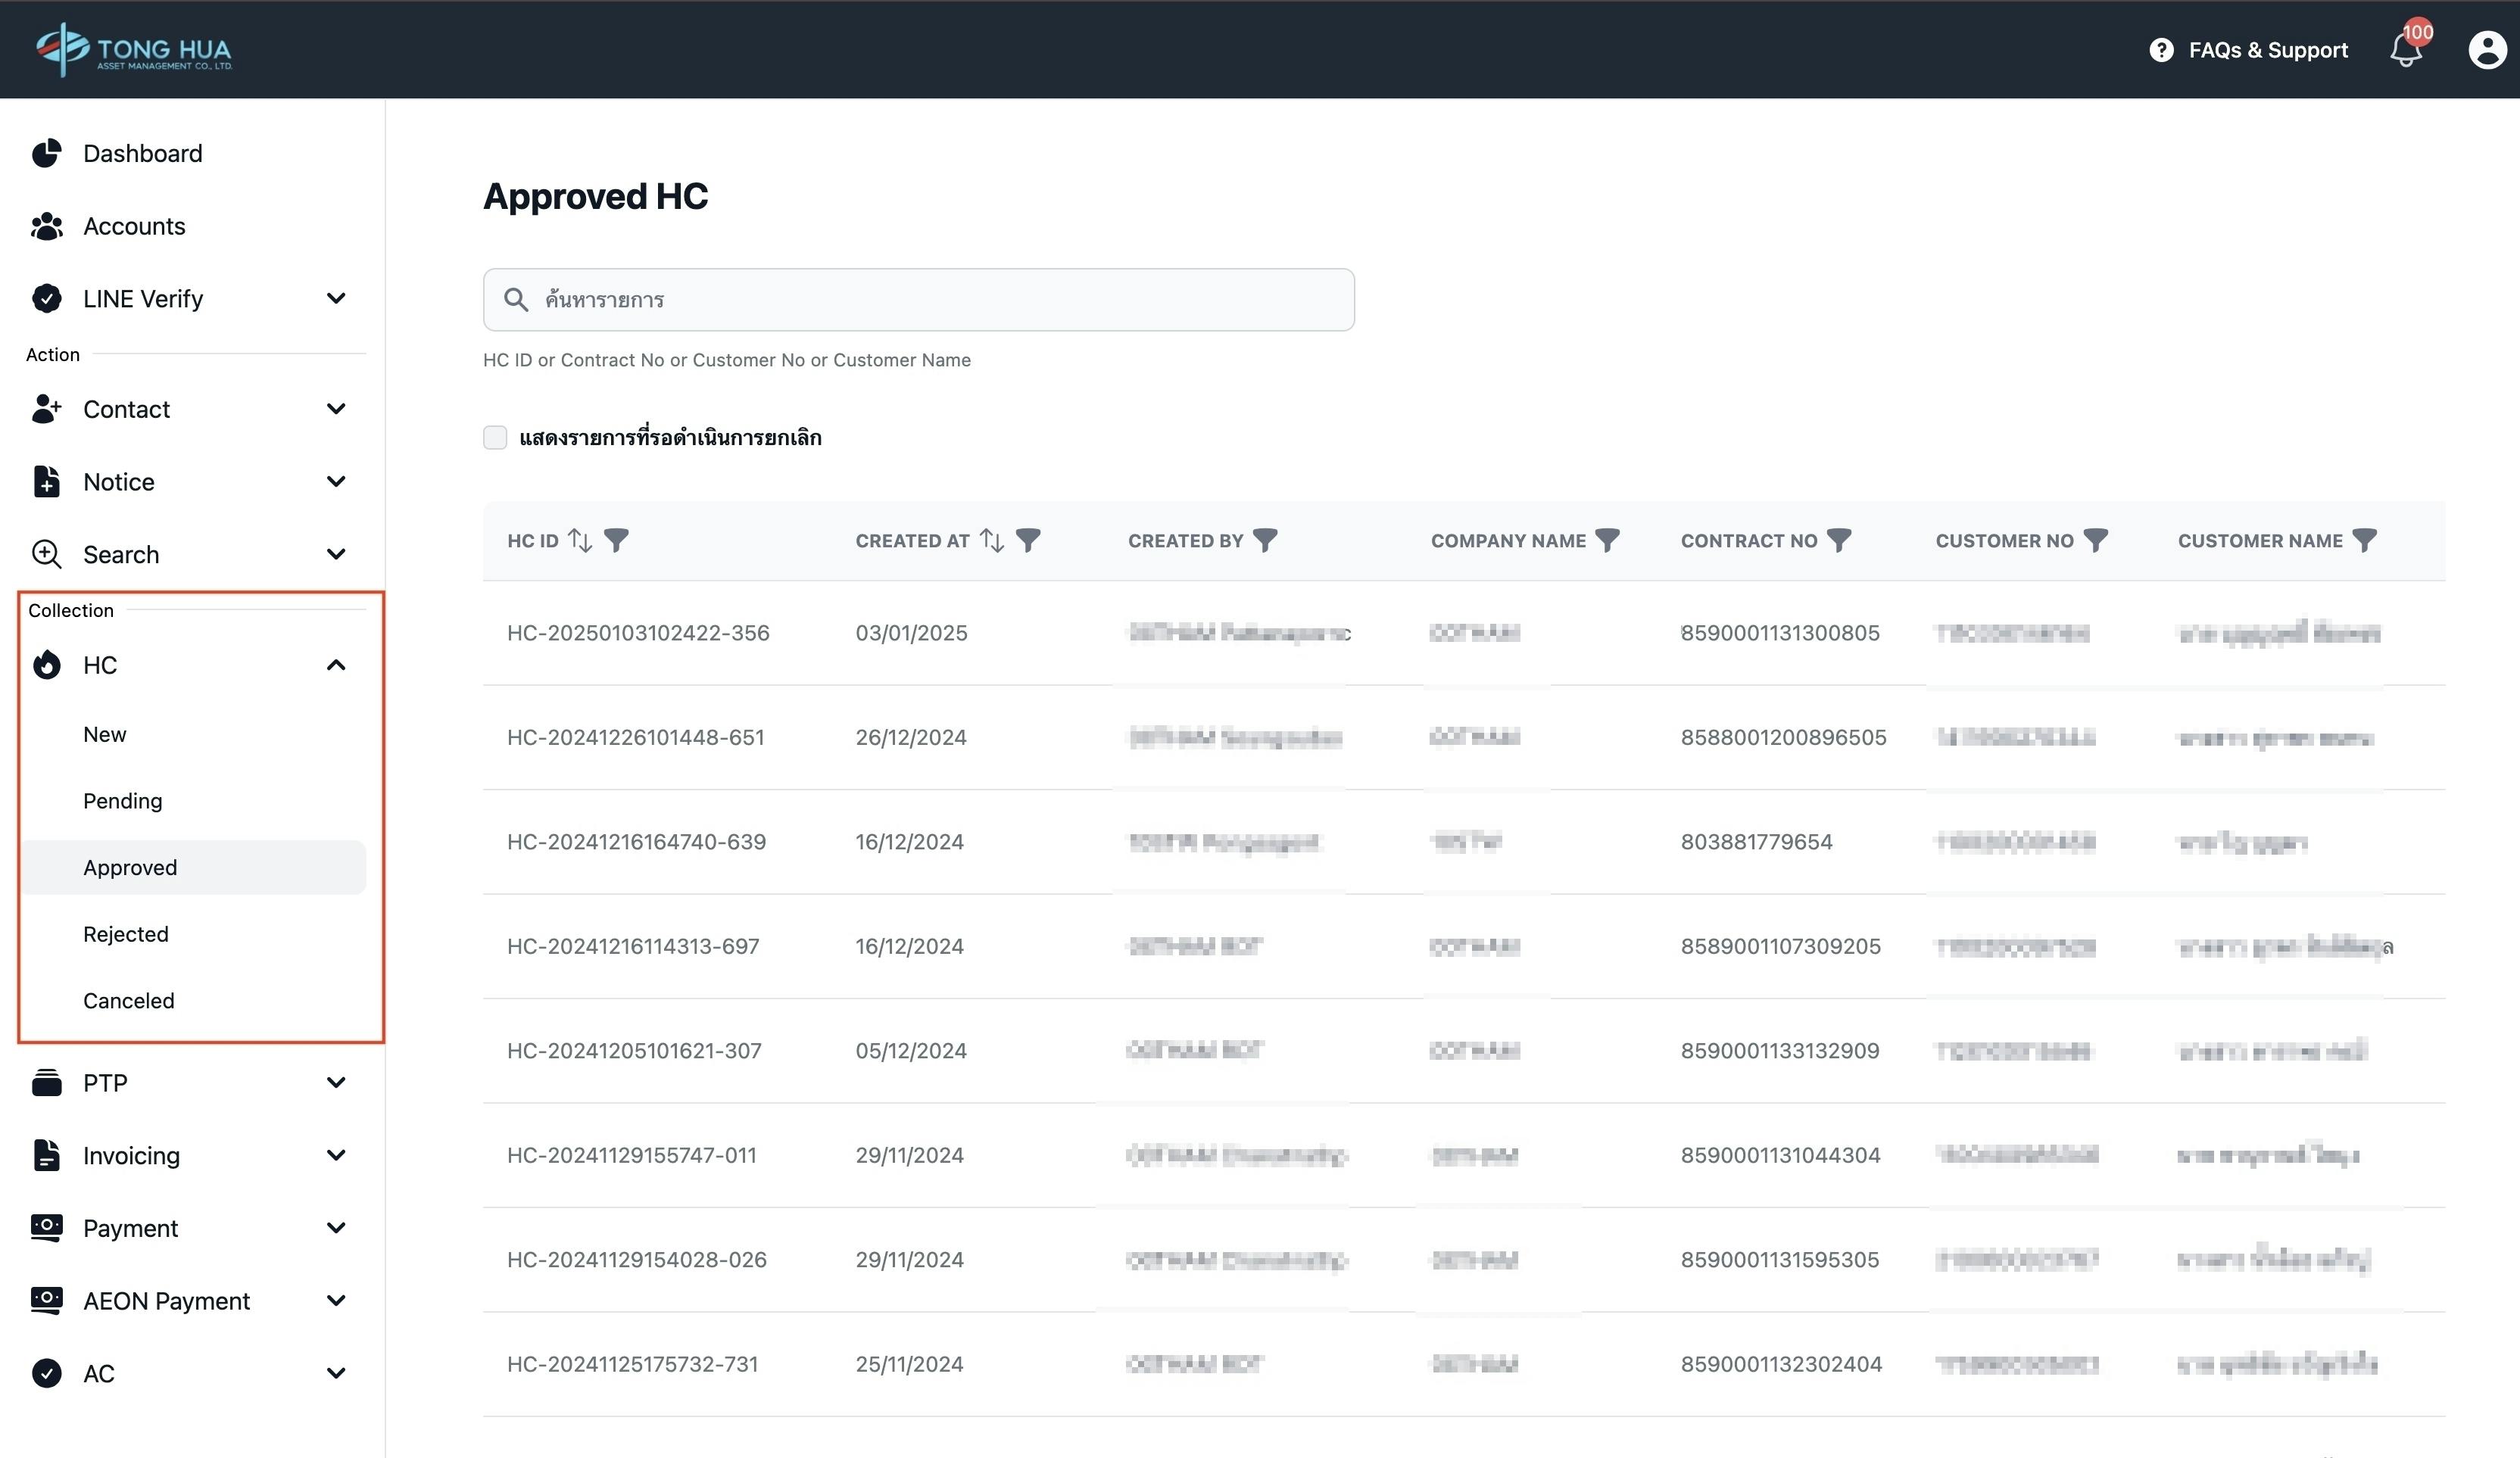Open the user profile avatar

pyautogui.click(x=2486, y=50)
